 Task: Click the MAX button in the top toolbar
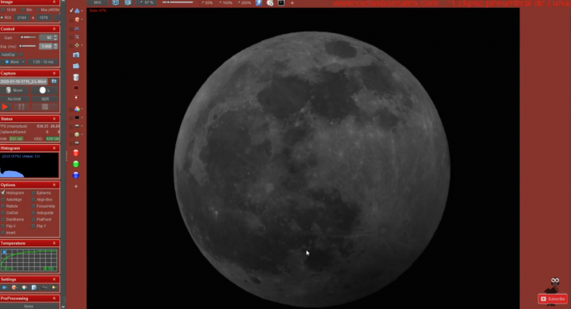tap(98, 2)
